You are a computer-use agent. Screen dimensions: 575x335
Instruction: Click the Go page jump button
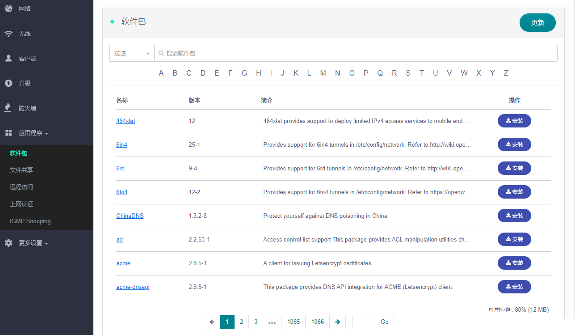[x=385, y=322]
